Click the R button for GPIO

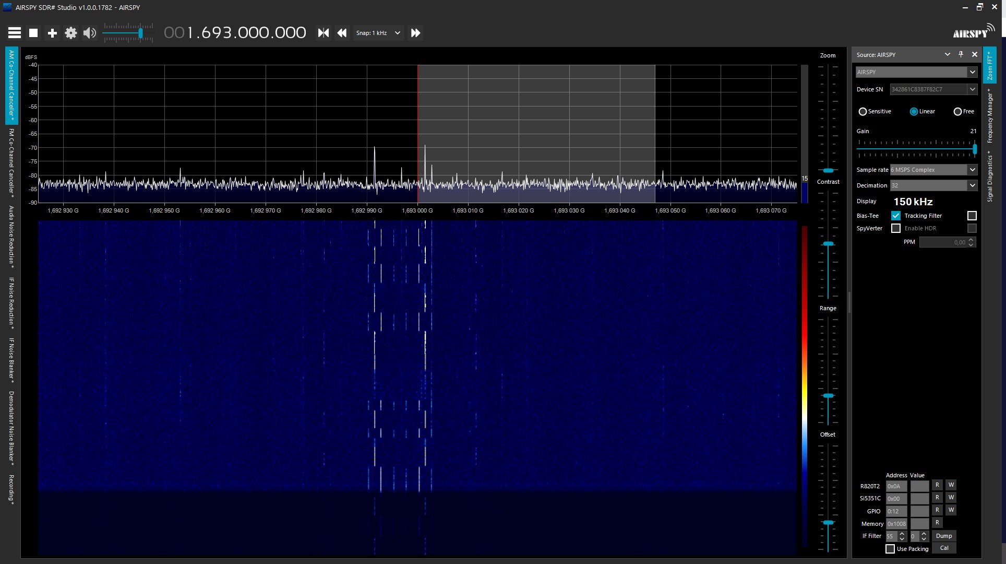click(x=937, y=510)
